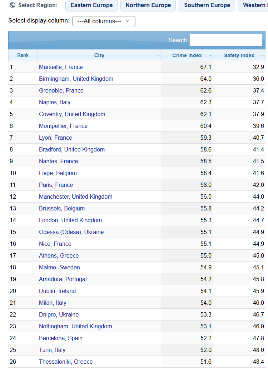This screenshot has height=368, width=268.
Task: Open the Turin, Italy link
Action: click(52, 350)
